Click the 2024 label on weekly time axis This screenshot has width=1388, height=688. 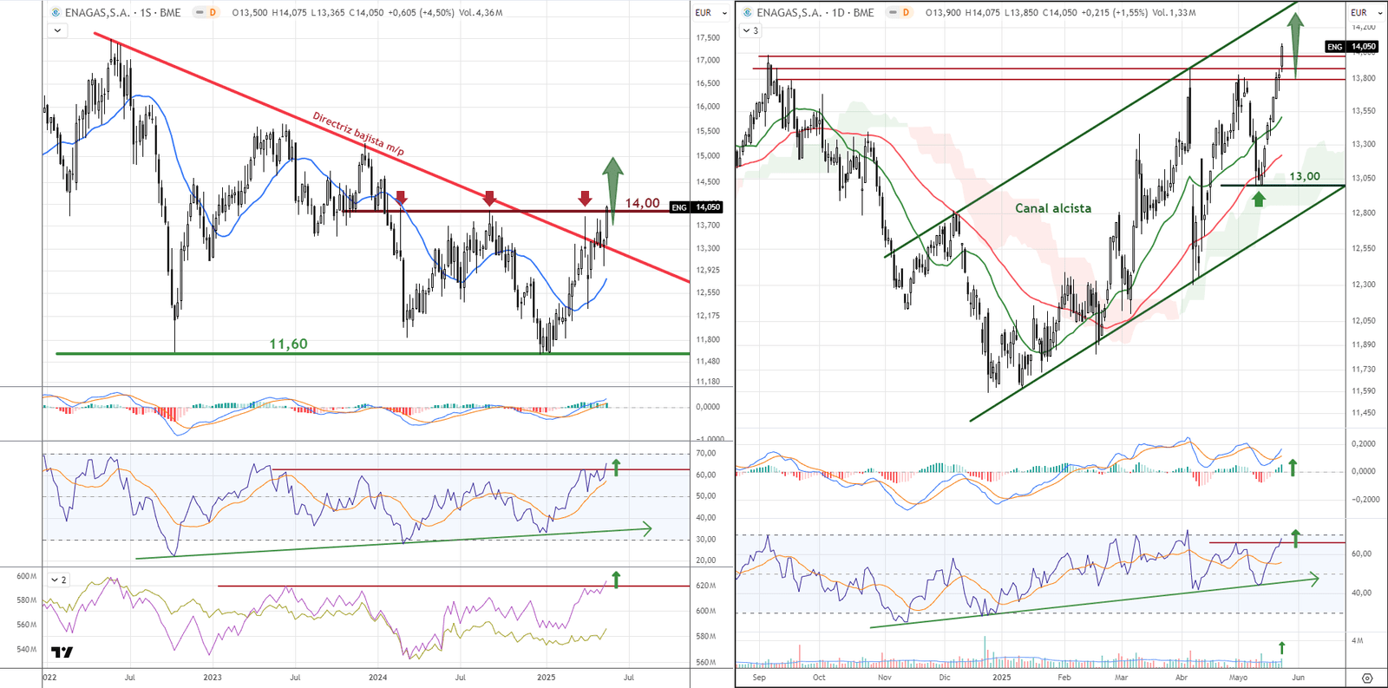point(377,678)
